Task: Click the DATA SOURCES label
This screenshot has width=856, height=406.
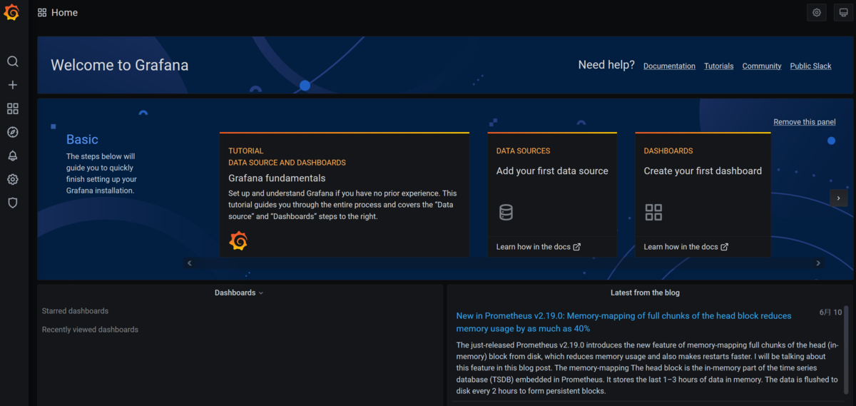Action: (523, 151)
